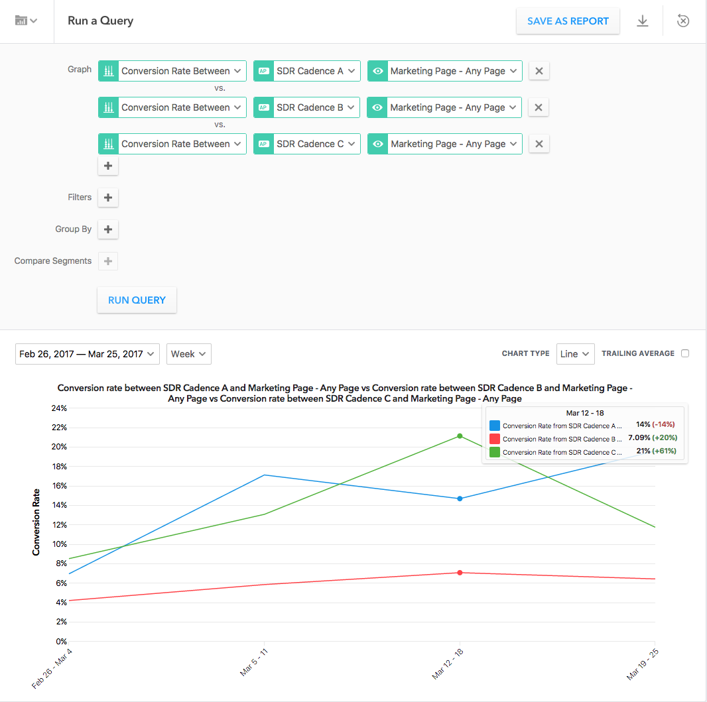This screenshot has width=707, height=702.
Task: Click green SDR Cadence C legend swatch
Action: pos(495,452)
